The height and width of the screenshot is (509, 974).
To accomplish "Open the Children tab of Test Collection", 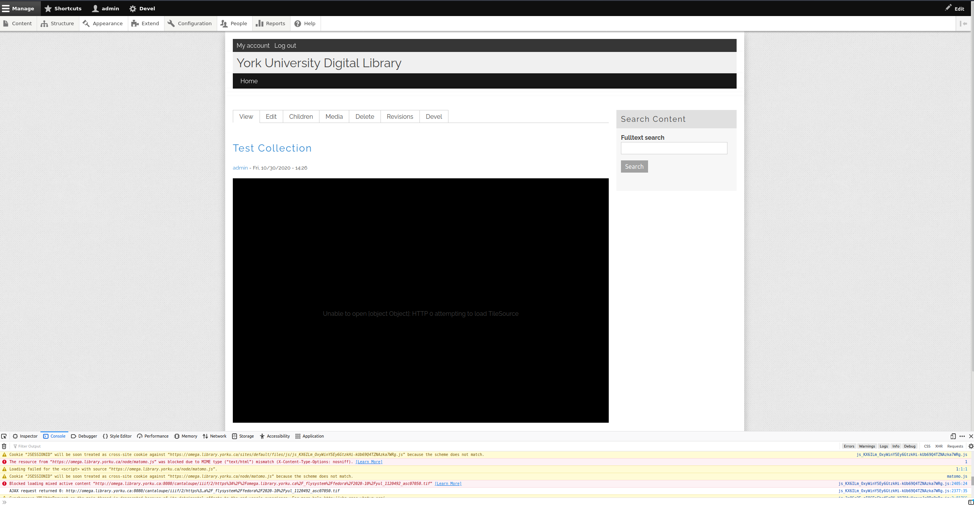I will pos(301,116).
